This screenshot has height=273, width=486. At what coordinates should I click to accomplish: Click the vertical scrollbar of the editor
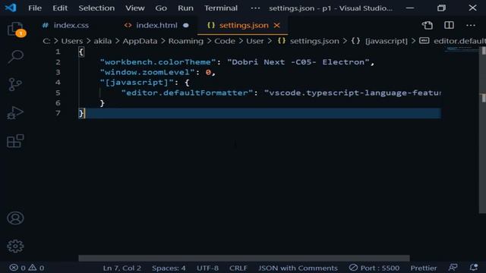pyautogui.click(x=483, y=130)
